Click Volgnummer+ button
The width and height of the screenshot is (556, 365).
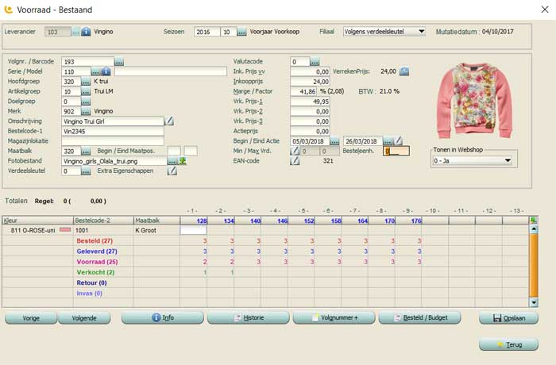(334, 317)
